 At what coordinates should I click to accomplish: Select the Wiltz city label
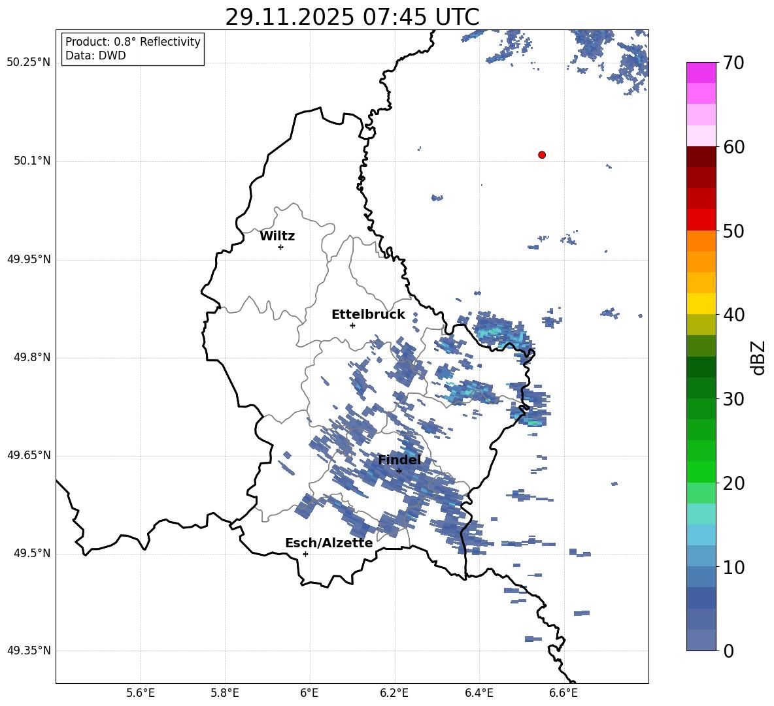[277, 236]
